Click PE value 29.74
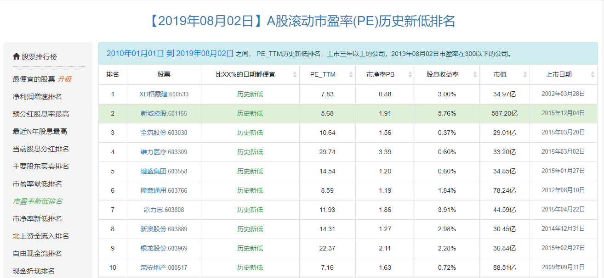Viewport: 604px width, 278px height. [327, 152]
